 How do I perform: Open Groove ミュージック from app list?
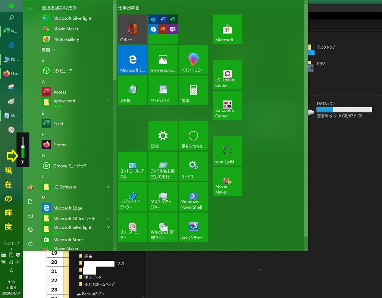76,166
